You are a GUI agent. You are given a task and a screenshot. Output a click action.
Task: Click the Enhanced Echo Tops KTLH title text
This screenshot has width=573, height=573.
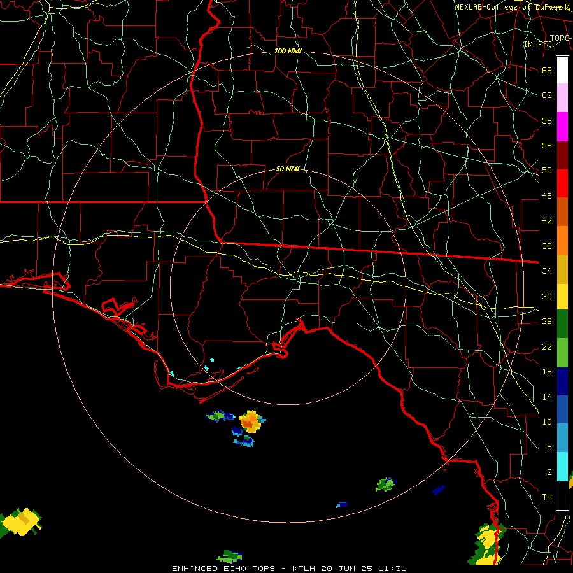coord(288,569)
